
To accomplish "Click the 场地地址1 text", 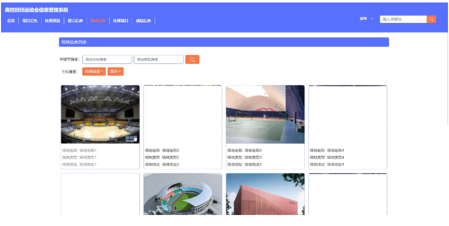I will (88, 164).
